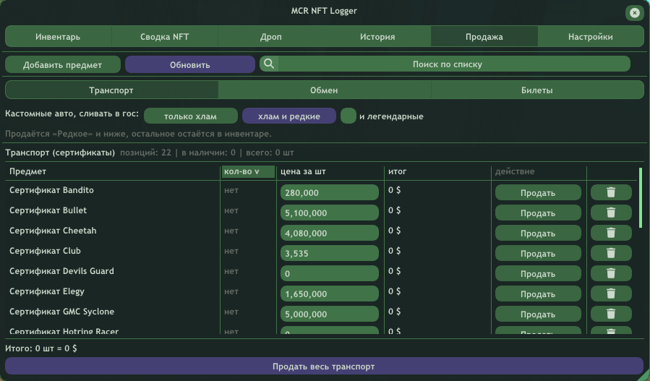This screenshot has height=381, width=650.
Task: Click the «Транспорт (сертификаты)» heading
Action: pyautogui.click(x=60, y=153)
